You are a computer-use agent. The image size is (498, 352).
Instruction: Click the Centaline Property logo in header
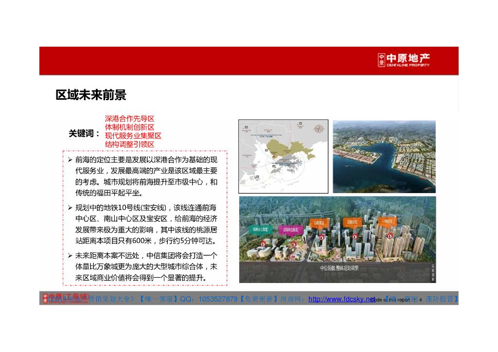coord(404,60)
